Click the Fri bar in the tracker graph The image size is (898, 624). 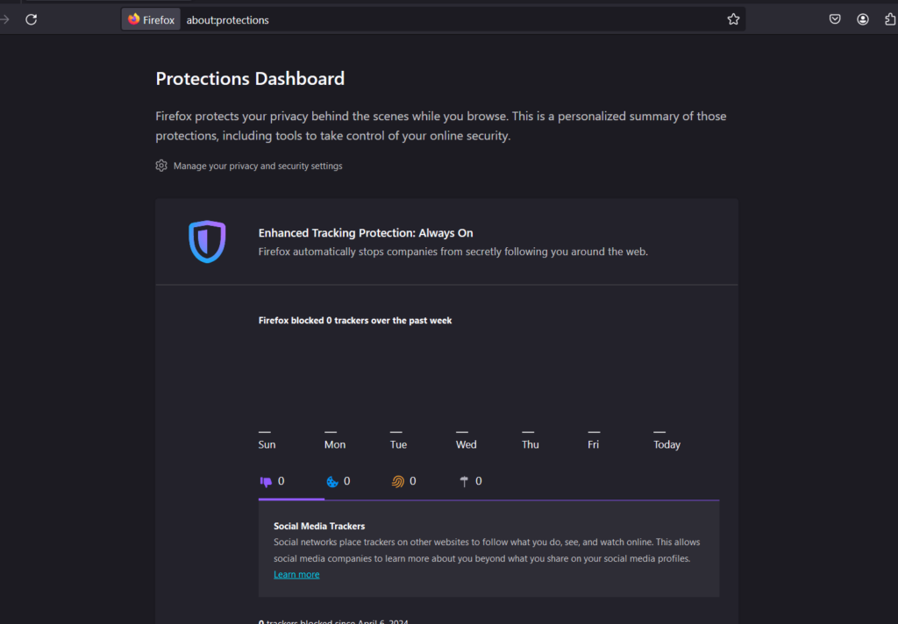click(x=594, y=432)
